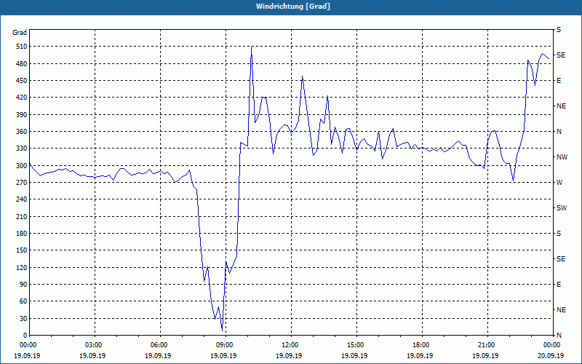
Task: Pick the 60 y-axis label
Action: (23, 301)
